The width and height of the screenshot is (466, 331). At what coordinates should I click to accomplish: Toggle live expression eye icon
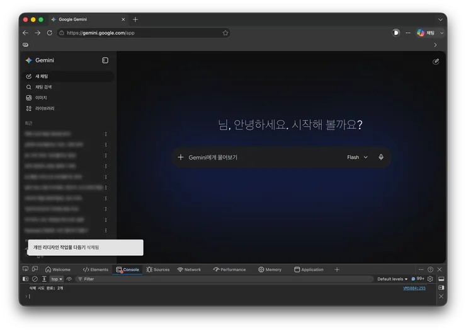[69, 279]
